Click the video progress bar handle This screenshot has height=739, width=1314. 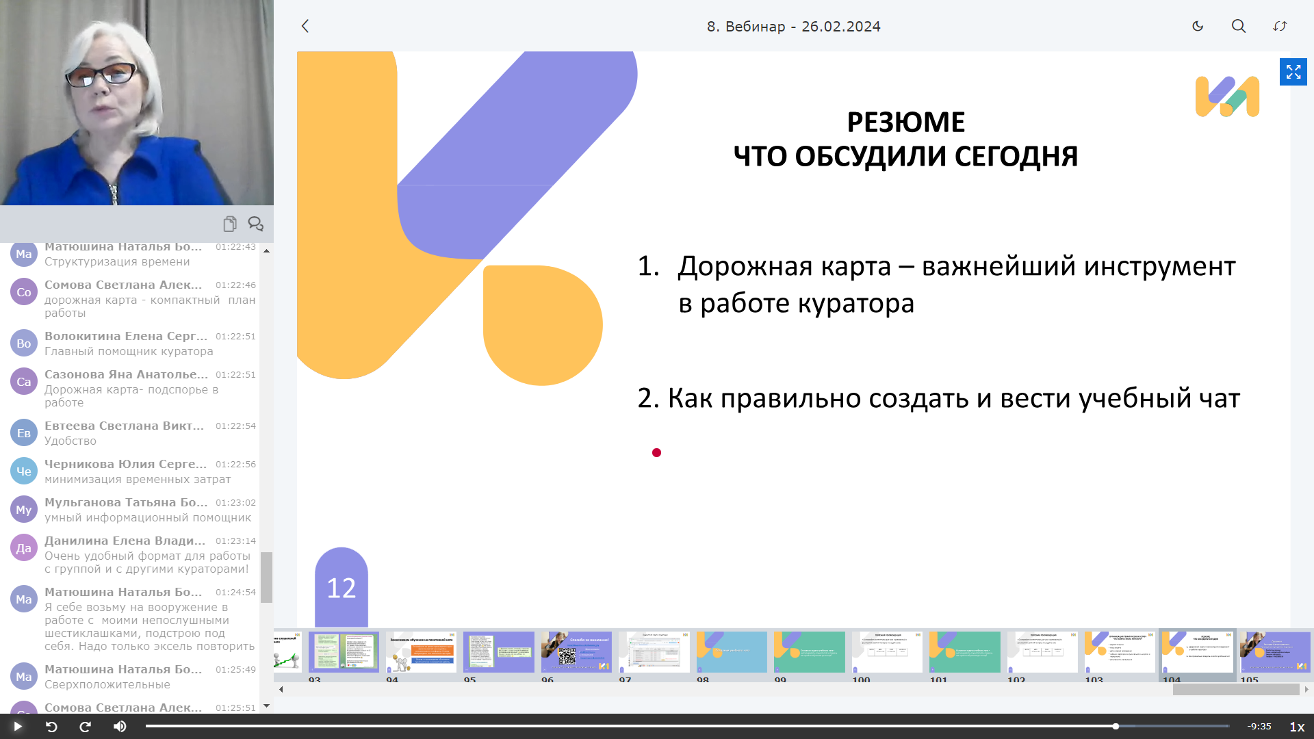tap(1116, 726)
